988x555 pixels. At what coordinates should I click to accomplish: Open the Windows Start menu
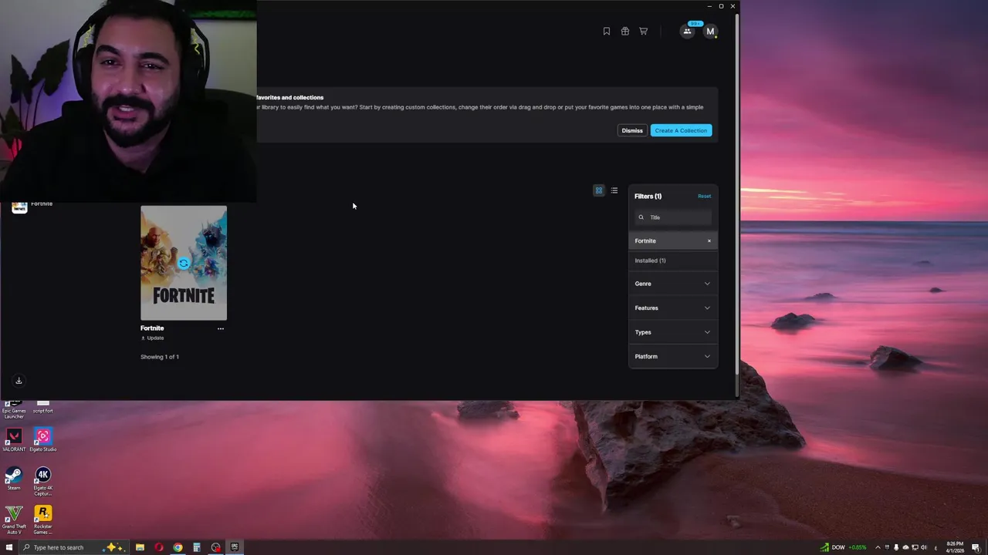9,547
